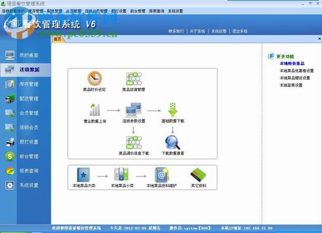The image size is (322, 233).
Task: Open 本地套菜设置 link
Action: click(x=291, y=85)
